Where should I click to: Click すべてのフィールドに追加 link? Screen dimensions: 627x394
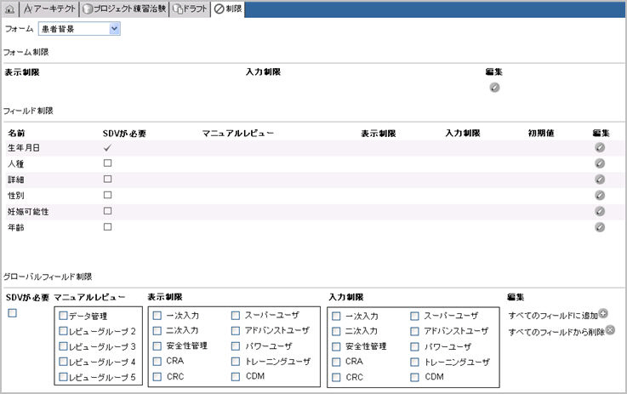pos(551,315)
